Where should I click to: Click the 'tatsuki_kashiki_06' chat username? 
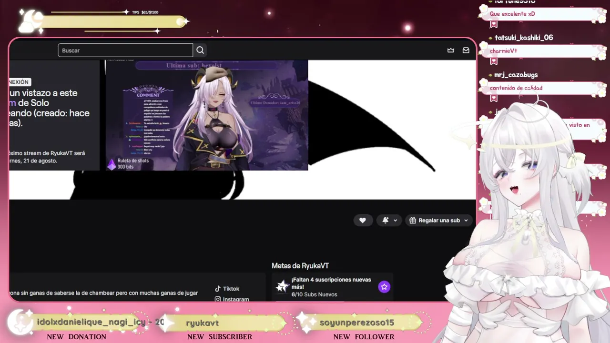(x=524, y=38)
